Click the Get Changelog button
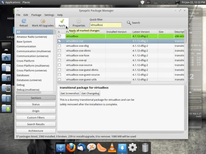The width and height of the screenshot is (206, 154). [90, 93]
